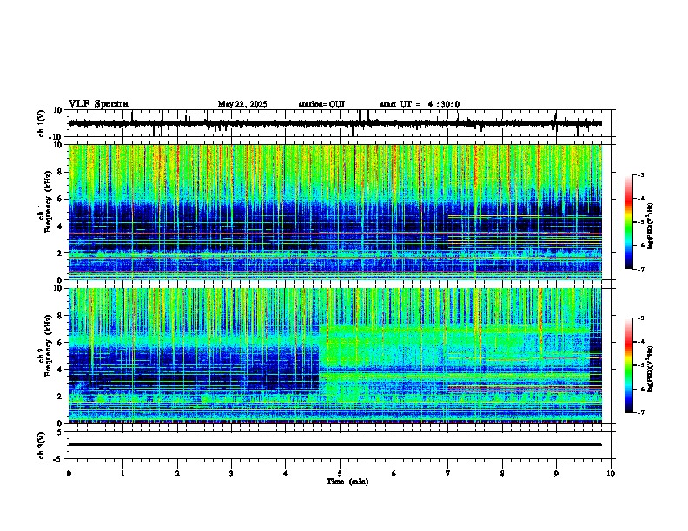Click time axis tick label "5"

click(x=340, y=474)
